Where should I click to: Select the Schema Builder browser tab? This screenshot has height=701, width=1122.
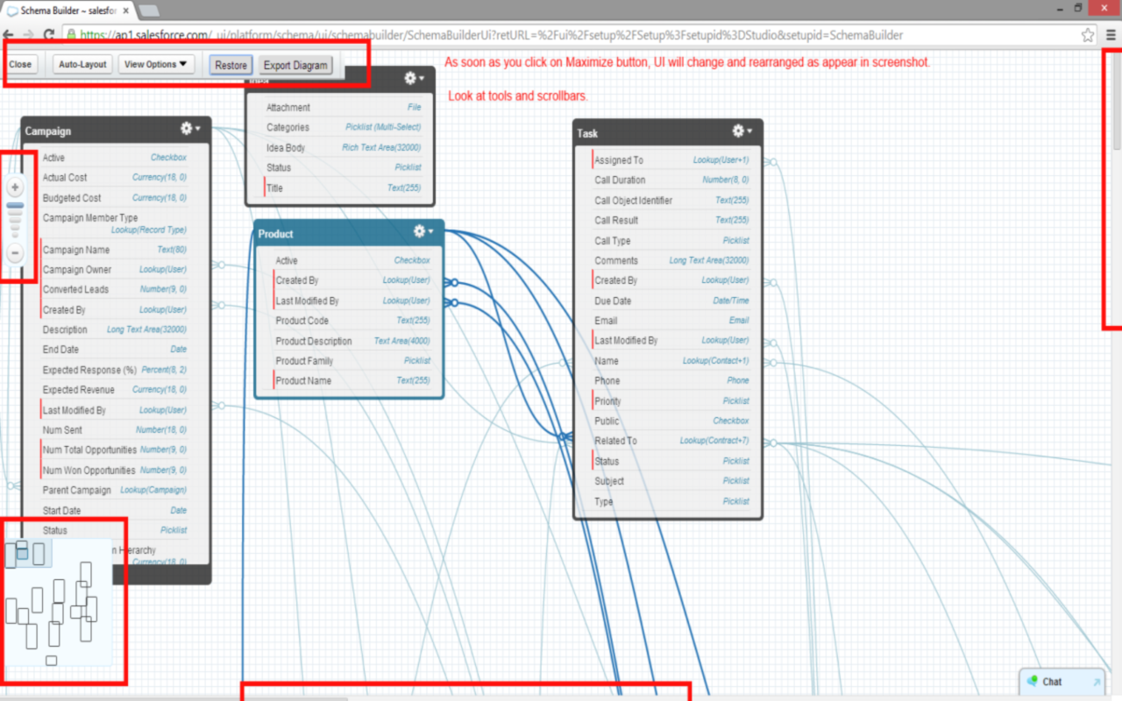click(x=67, y=11)
